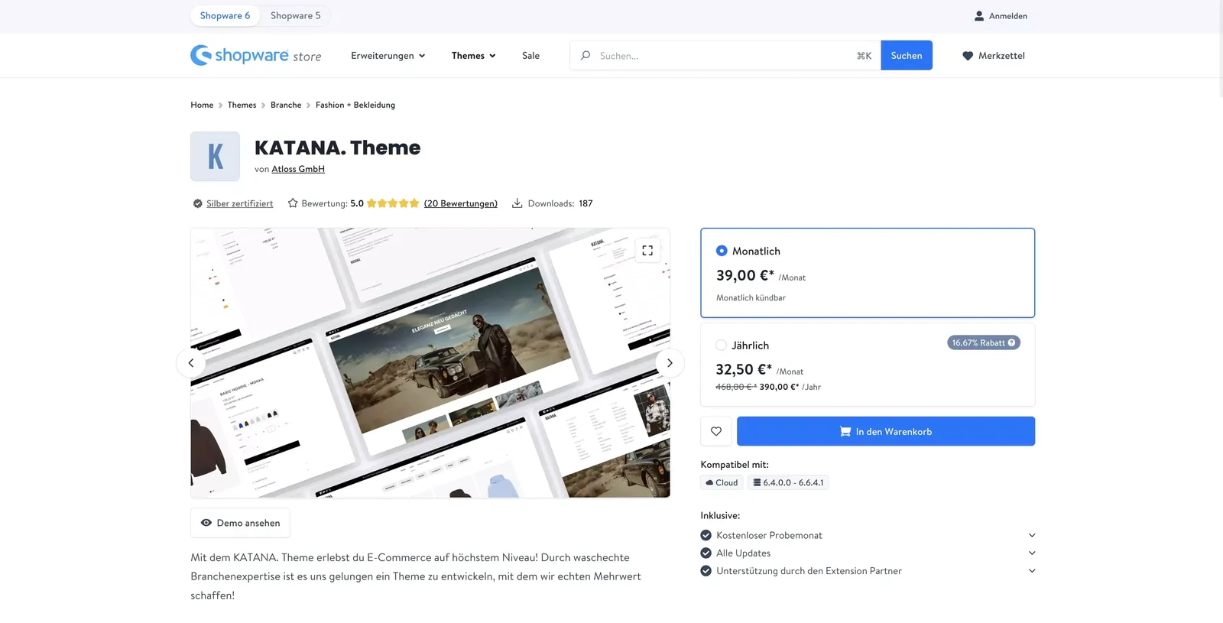Click the Kompatibel mit: label

tap(735, 465)
